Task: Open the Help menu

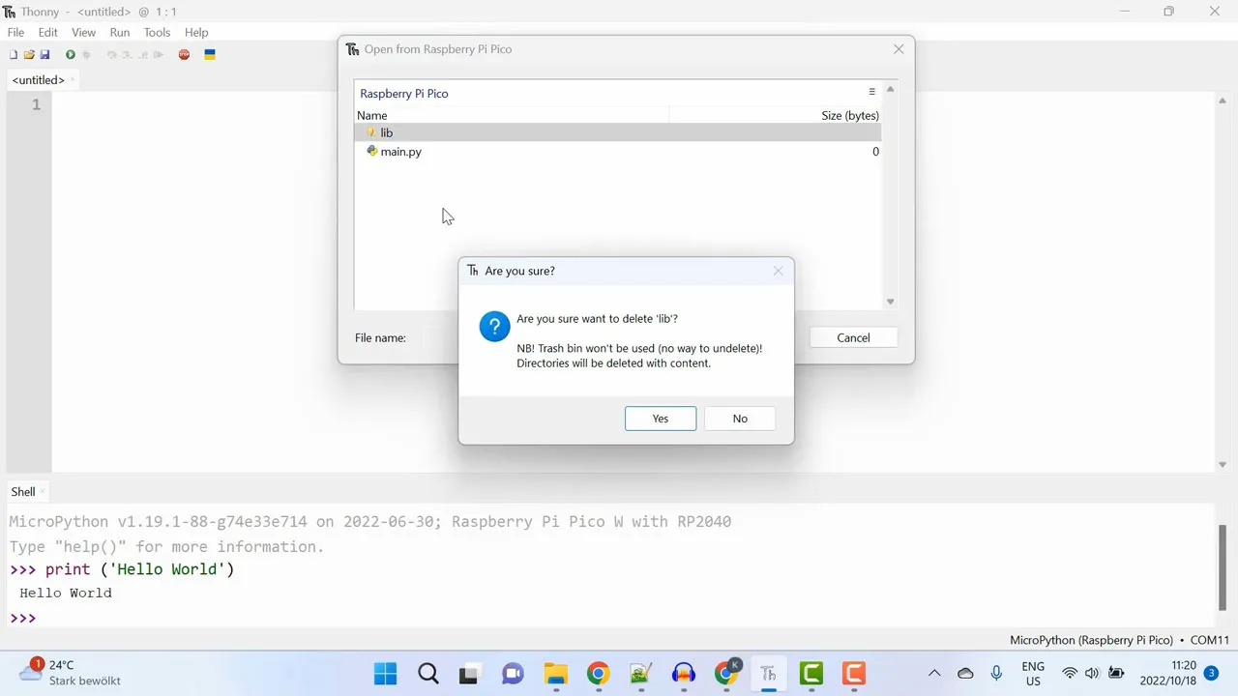Action: [196, 32]
